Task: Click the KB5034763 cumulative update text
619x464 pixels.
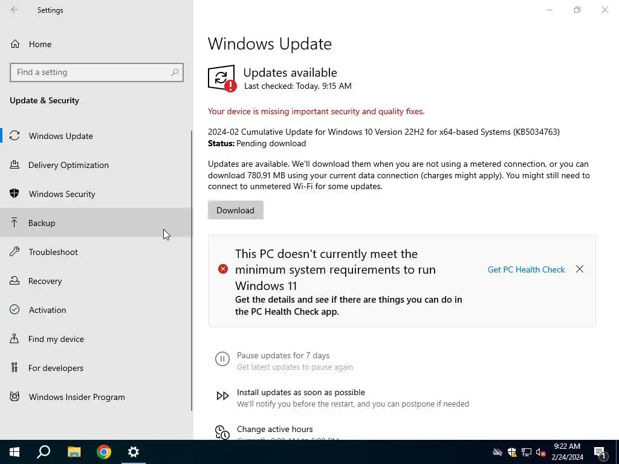Action: 384,132
